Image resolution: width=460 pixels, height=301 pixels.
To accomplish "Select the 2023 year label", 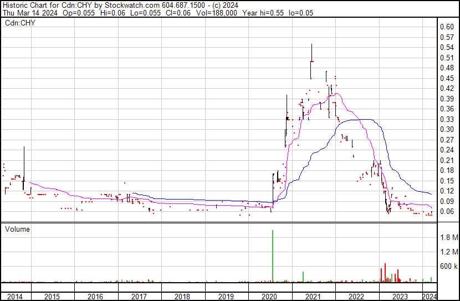I will (400, 297).
